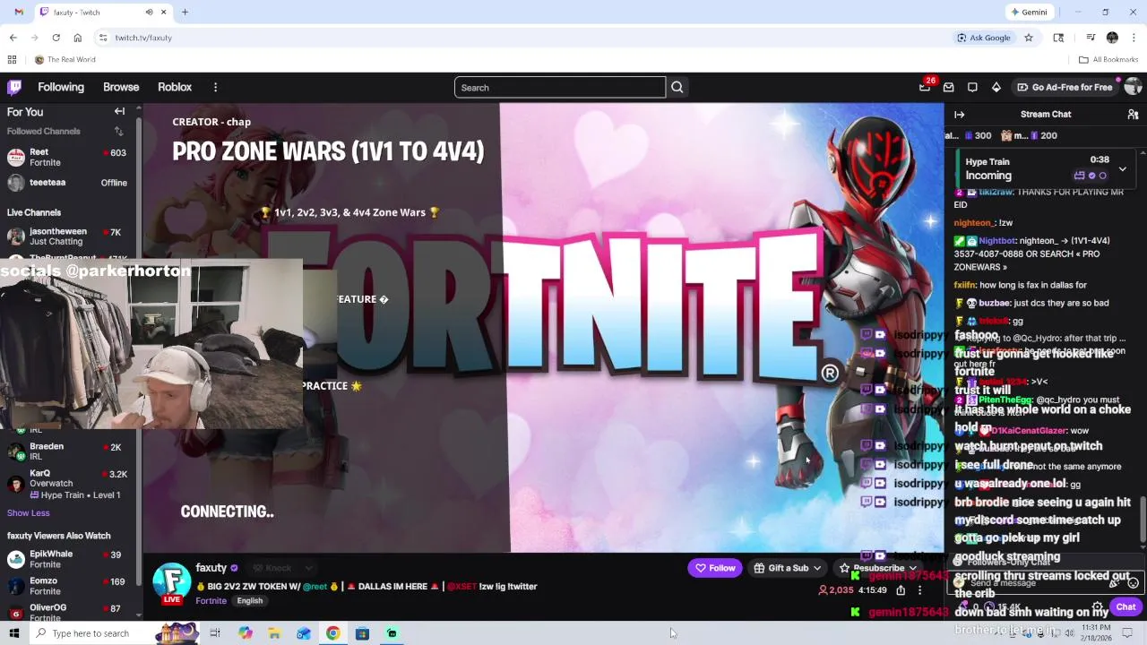Open Twitch notifications with 26 badge
This screenshot has width=1147, height=645.
925,87
